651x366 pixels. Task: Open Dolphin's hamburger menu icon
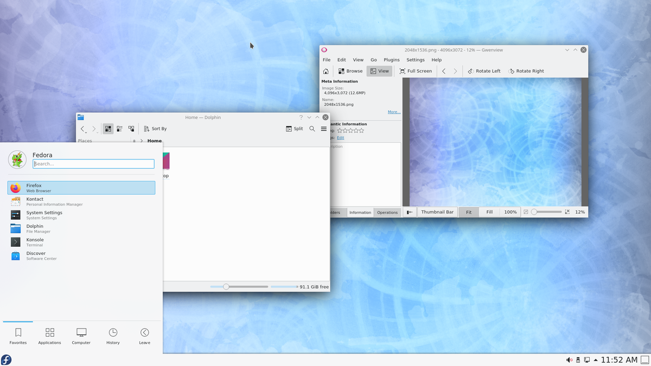(x=324, y=129)
